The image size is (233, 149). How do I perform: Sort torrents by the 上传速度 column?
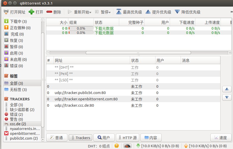point(208,22)
